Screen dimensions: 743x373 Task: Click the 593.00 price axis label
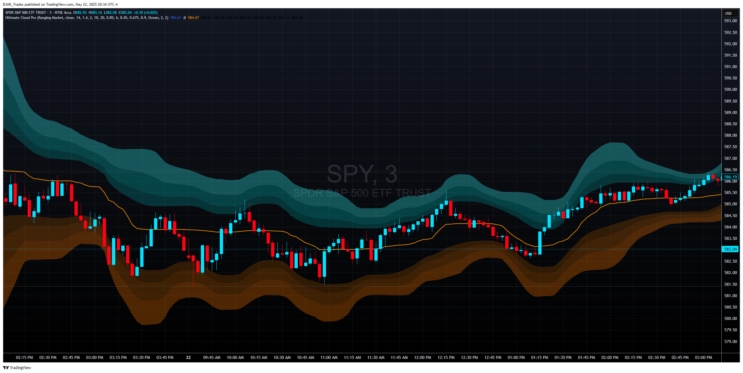coord(730,21)
